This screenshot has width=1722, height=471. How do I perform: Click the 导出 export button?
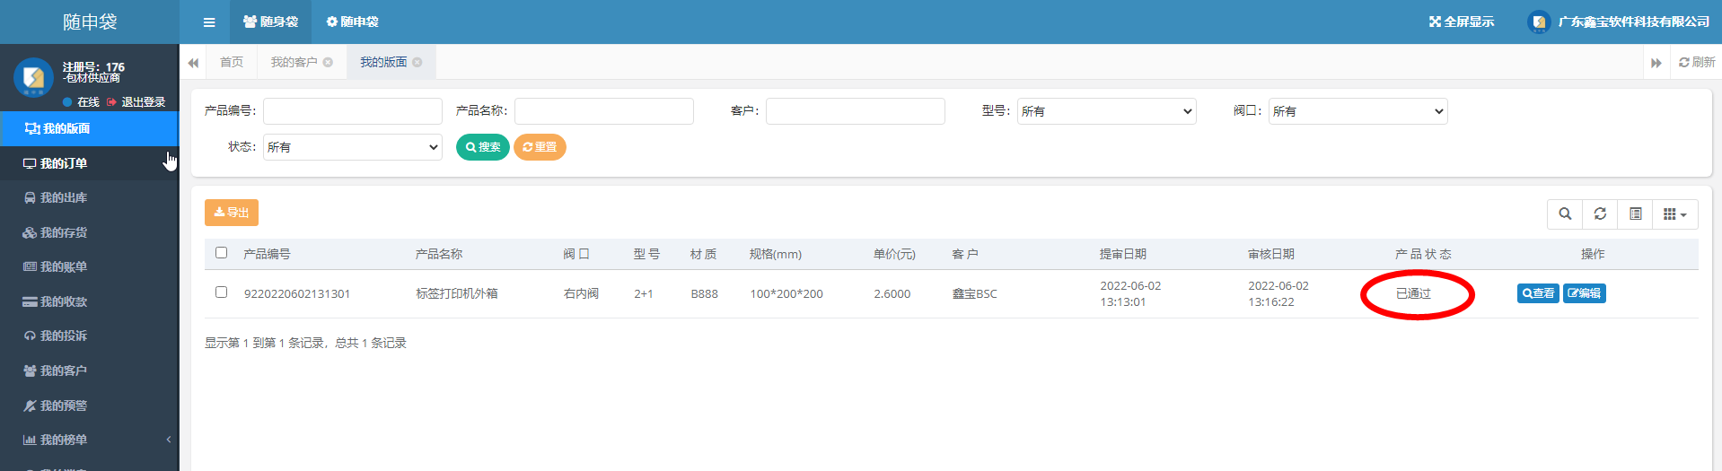point(232,213)
